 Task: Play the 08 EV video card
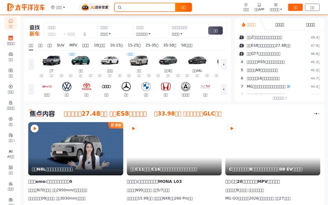[x=272, y=149]
